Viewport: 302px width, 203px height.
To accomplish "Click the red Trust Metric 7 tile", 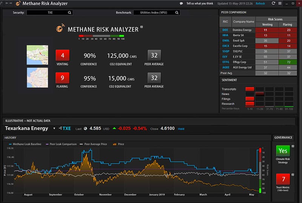I will [283, 179].
